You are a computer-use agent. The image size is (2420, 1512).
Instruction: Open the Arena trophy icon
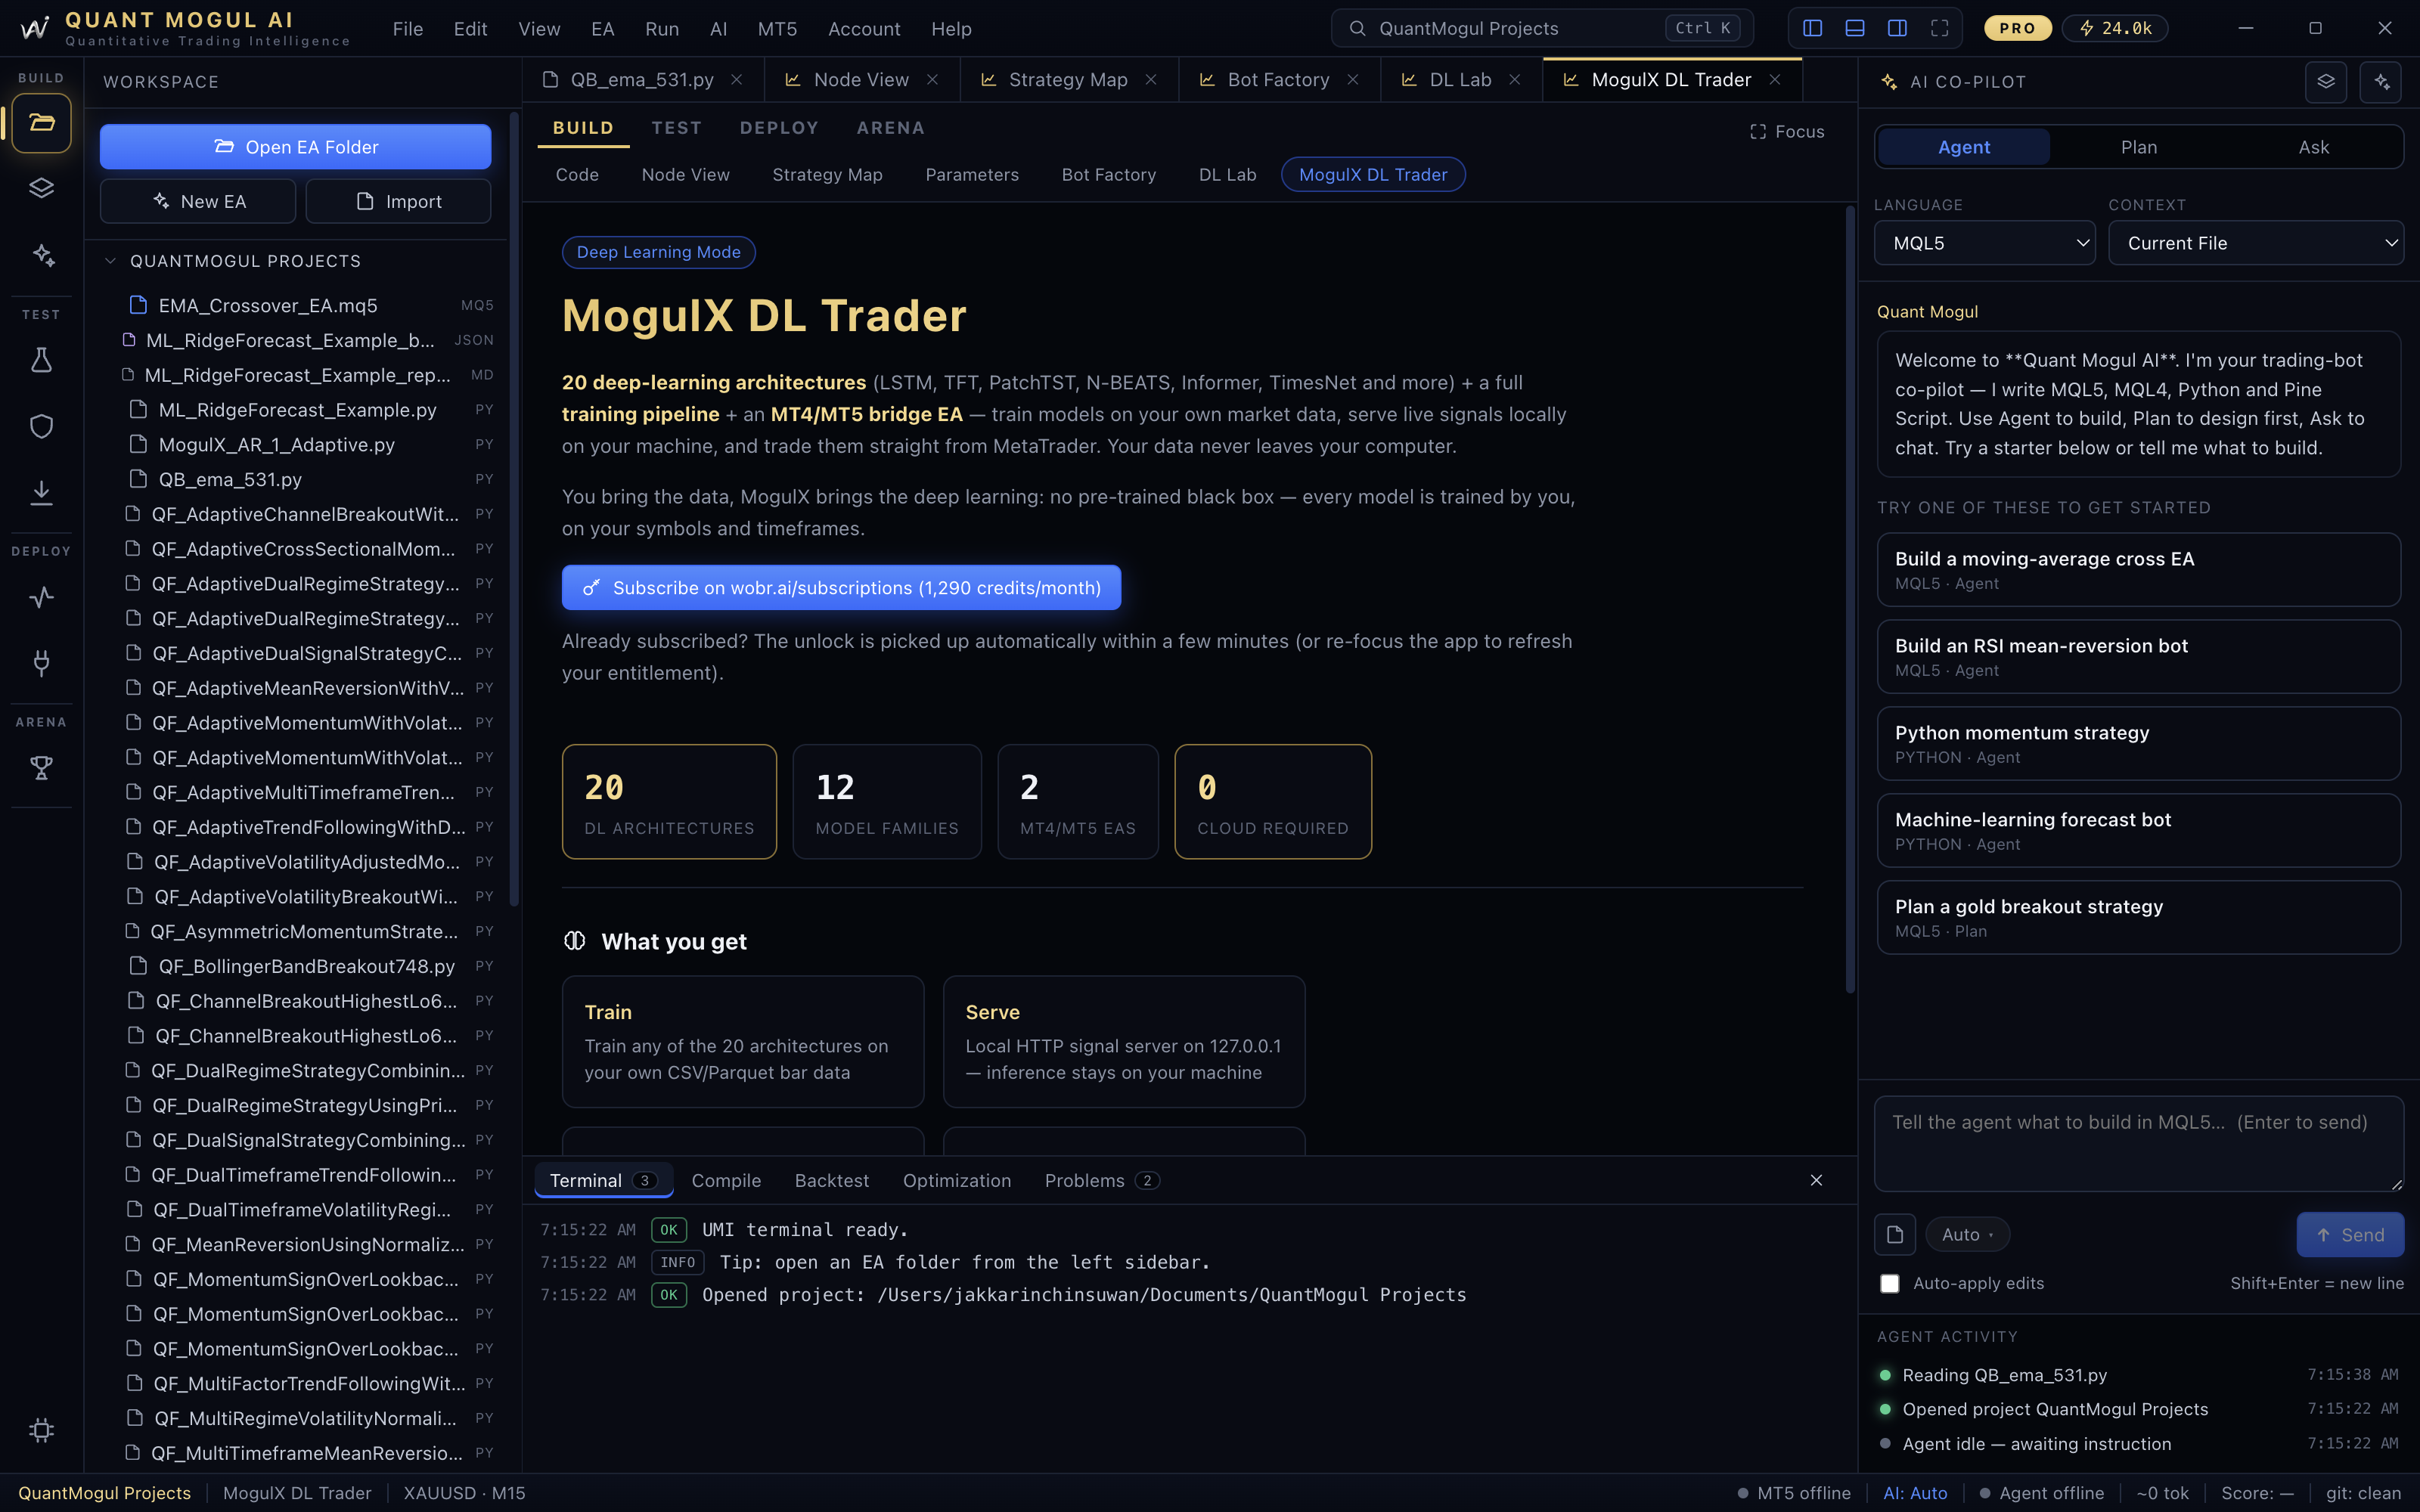click(x=41, y=768)
